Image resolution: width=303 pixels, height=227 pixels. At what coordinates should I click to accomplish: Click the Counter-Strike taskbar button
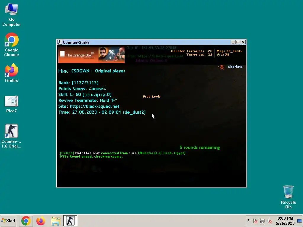(70, 221)
